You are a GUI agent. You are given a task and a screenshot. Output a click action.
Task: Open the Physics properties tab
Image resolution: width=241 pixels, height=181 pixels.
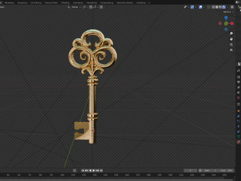[238, 126]
